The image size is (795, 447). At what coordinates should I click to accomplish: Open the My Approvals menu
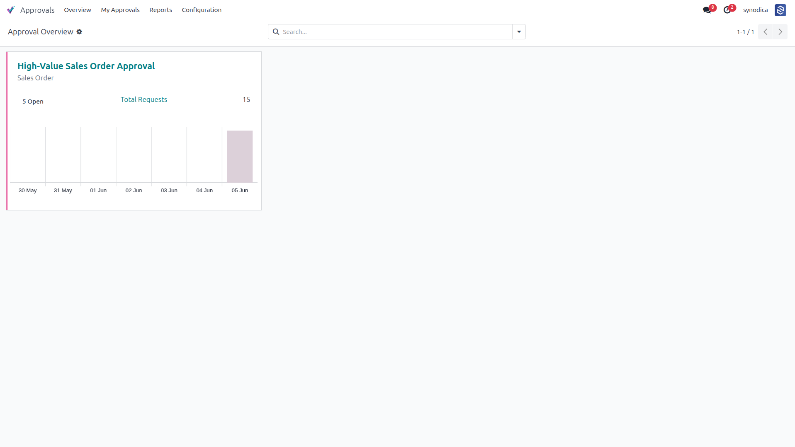click(120, 10)
